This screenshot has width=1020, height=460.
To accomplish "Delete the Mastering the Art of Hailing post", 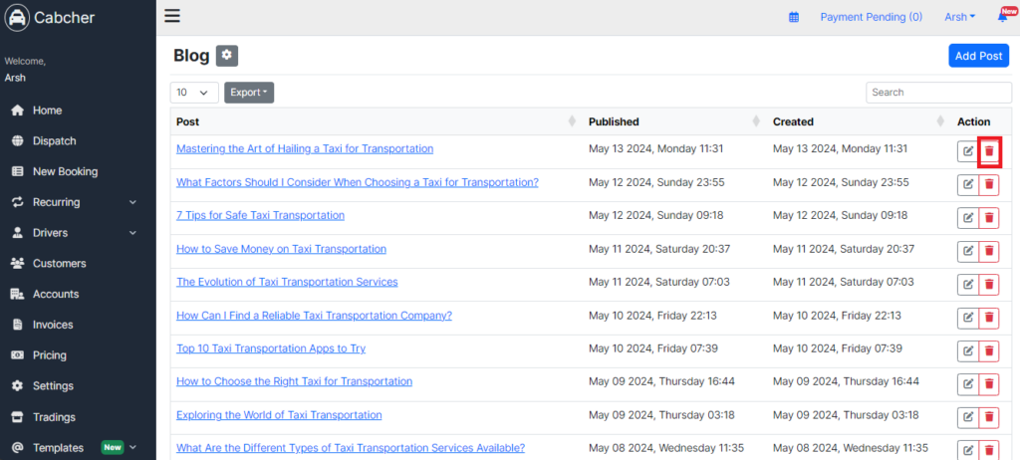I will 989,151.
